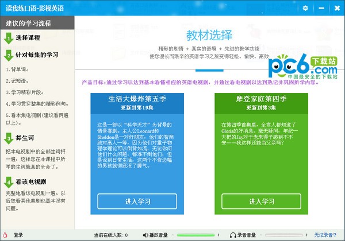
Task: Click the red login user icon
Action: coord(5,235)
